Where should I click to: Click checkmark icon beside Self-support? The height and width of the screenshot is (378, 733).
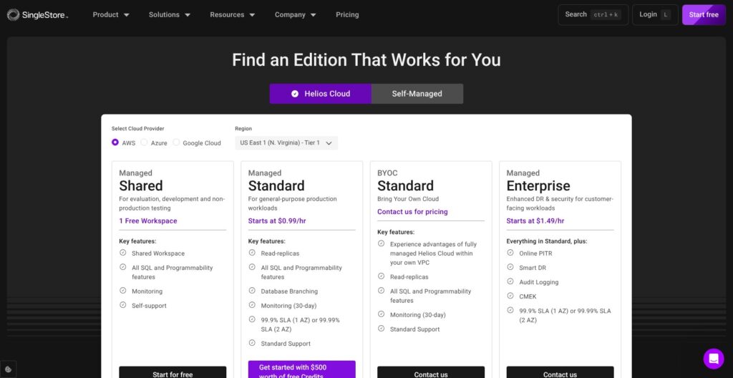[123, 304]
